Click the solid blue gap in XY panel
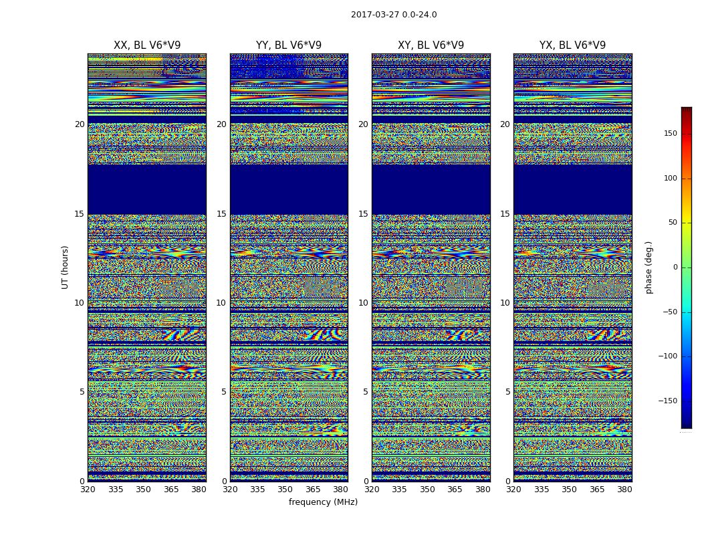The image size is (702, 535). pyautogui.click(x=431, y=189)
